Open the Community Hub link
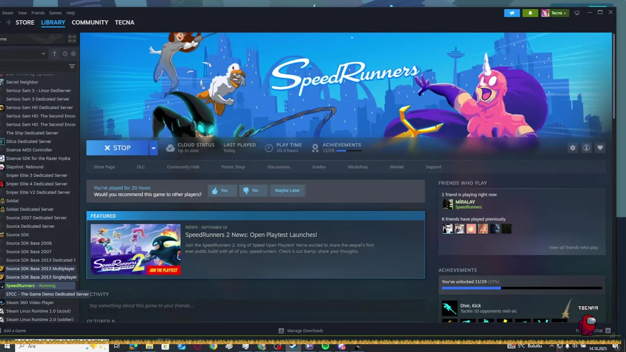626x352 pixels. (183, 167)
